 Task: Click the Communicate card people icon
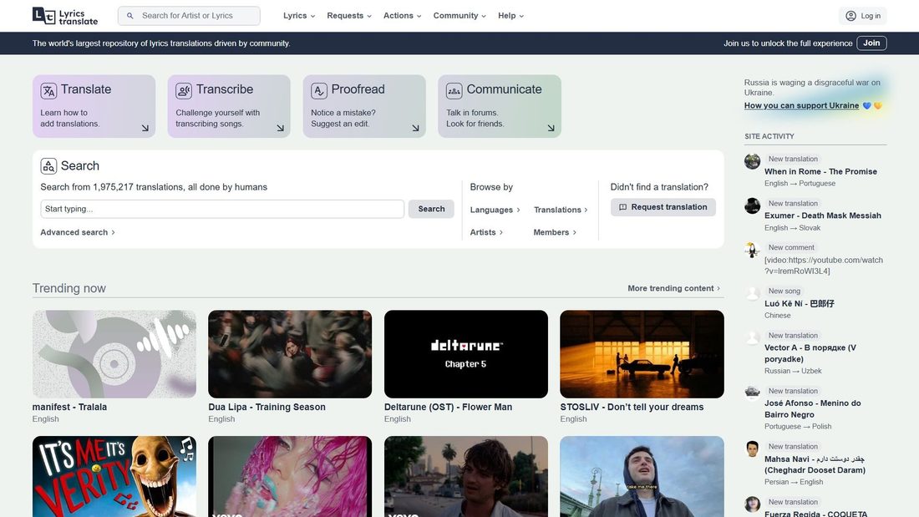coord(454,91)
